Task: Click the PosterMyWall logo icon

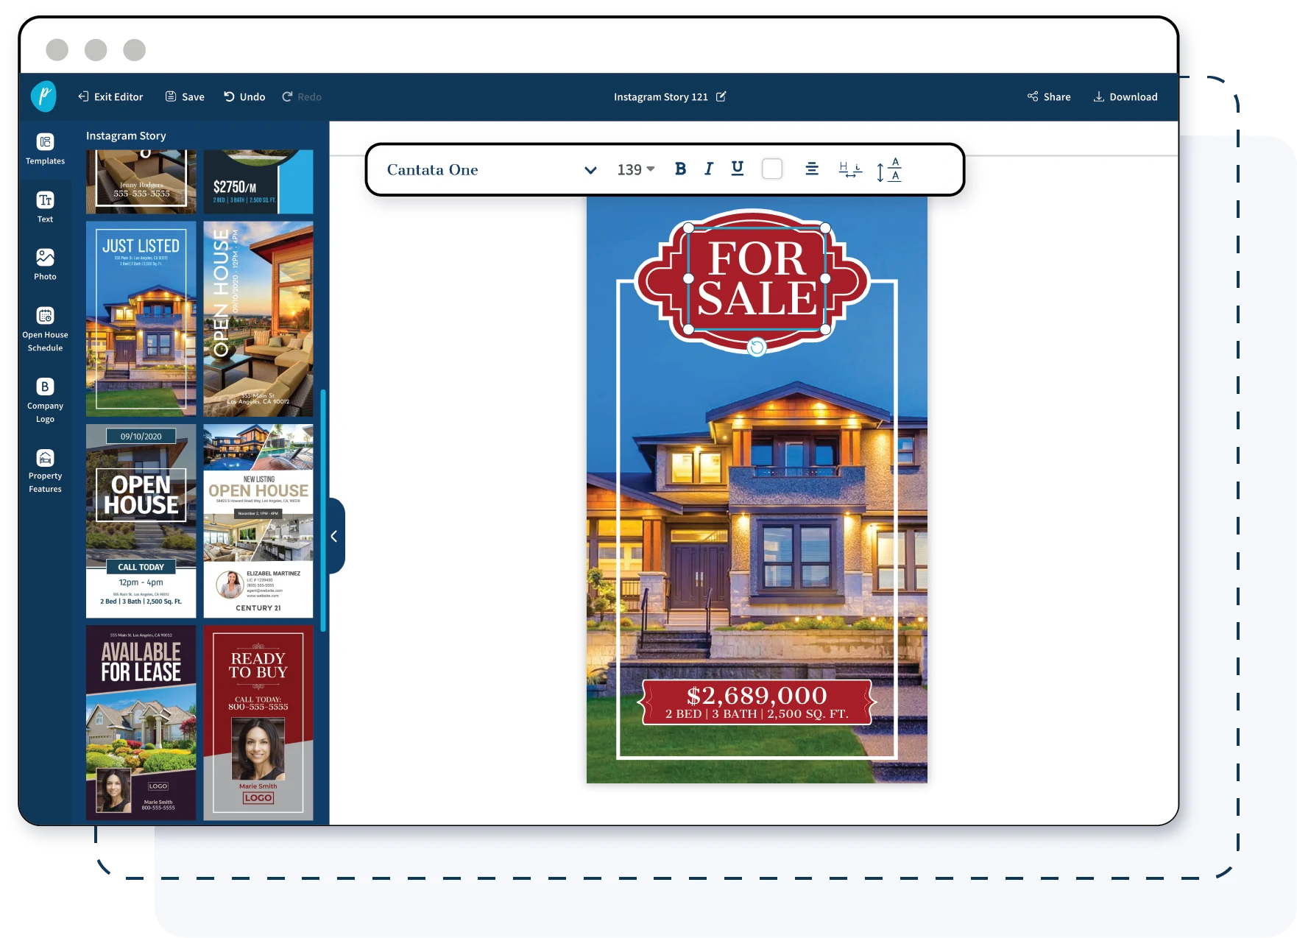Action: point(43,96)
